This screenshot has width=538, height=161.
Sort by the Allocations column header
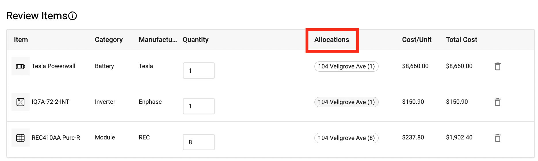pos(332,40)
